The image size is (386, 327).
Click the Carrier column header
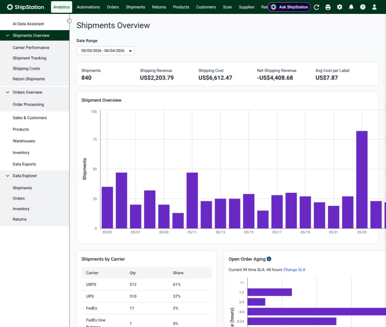tap(92, 273)
